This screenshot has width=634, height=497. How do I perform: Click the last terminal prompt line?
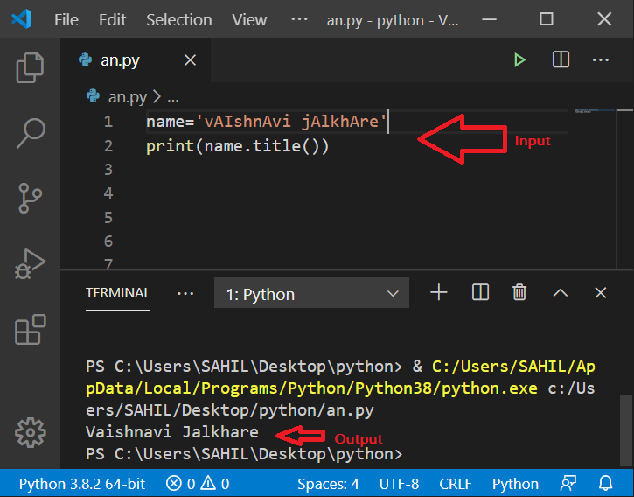[244, 454]
